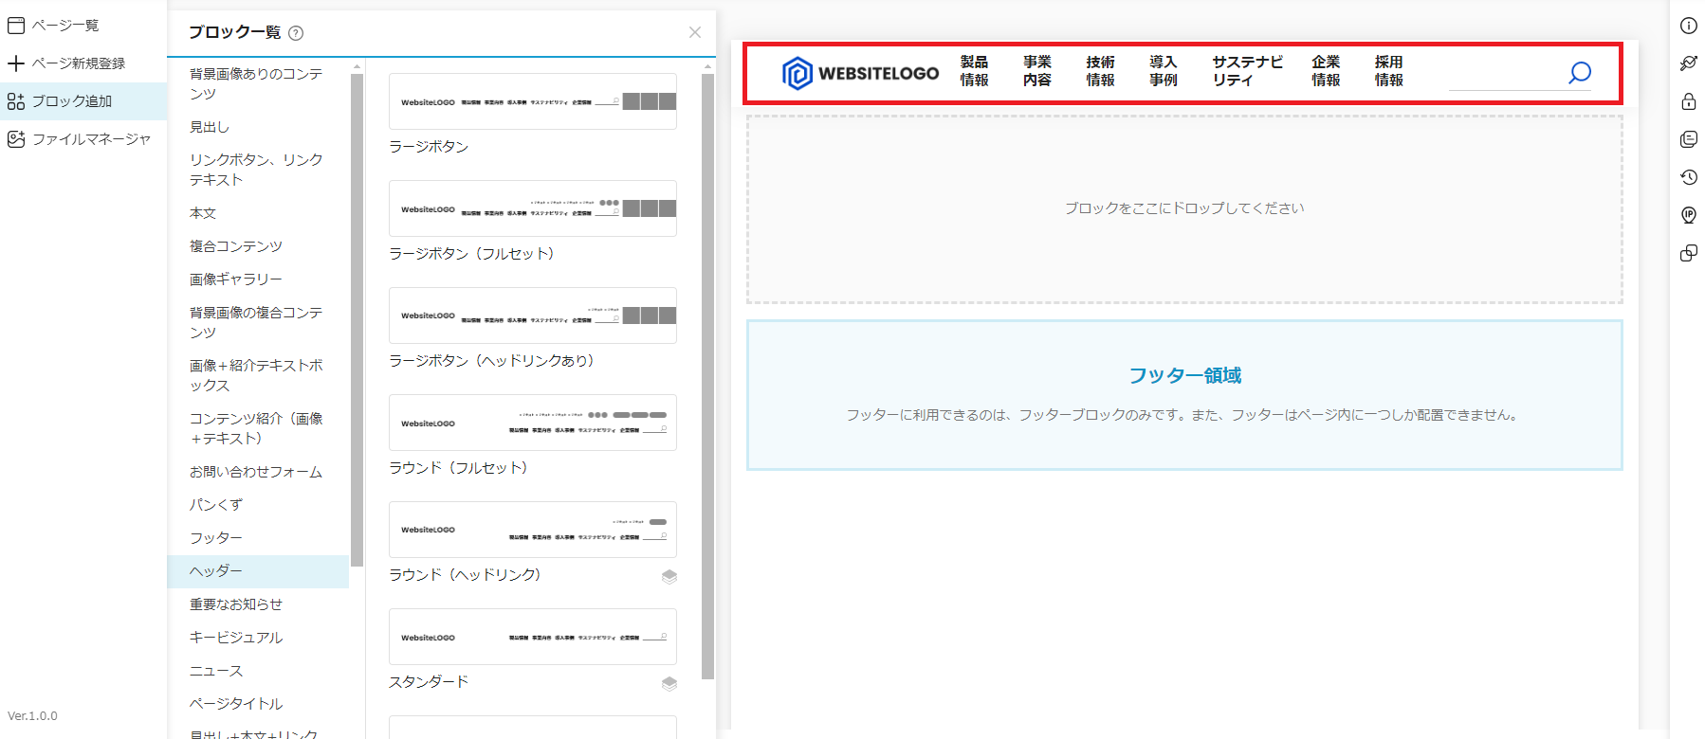The height and width of the screenshot is (739, 1705).
Task: Choose the ラージボタン（フルセット） thumbnail
Action: [533, 208]
